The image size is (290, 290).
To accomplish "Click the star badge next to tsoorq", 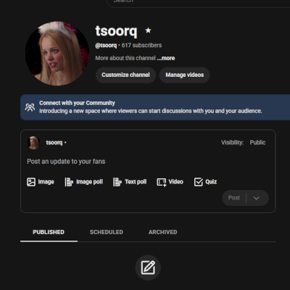I will click(x=148, y=30).
